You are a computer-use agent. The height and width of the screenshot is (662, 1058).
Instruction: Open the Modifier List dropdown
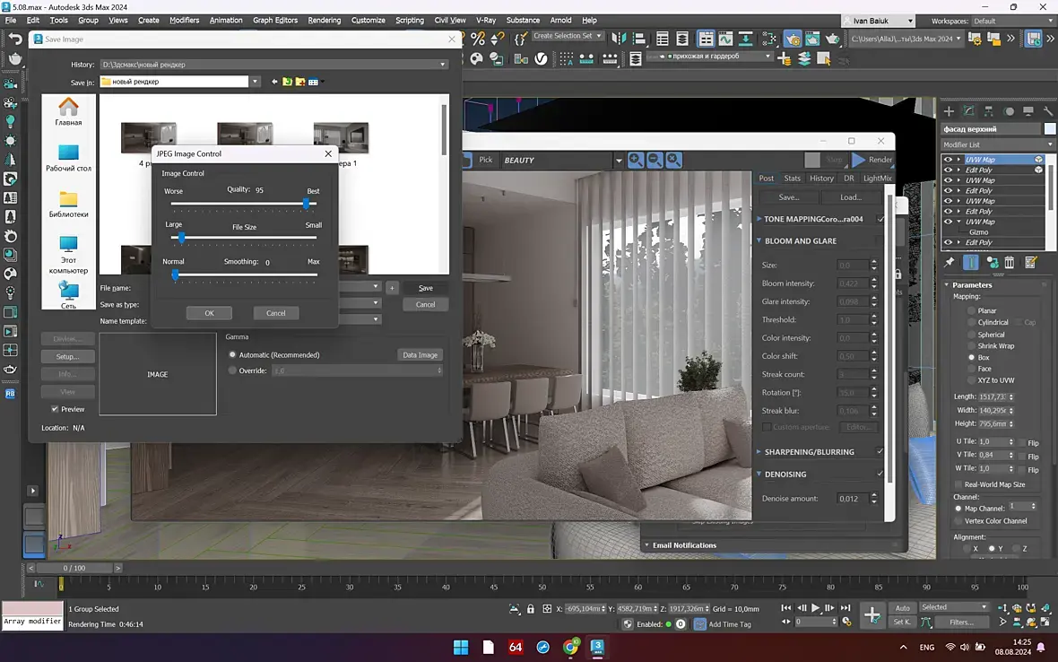(997, 144)
